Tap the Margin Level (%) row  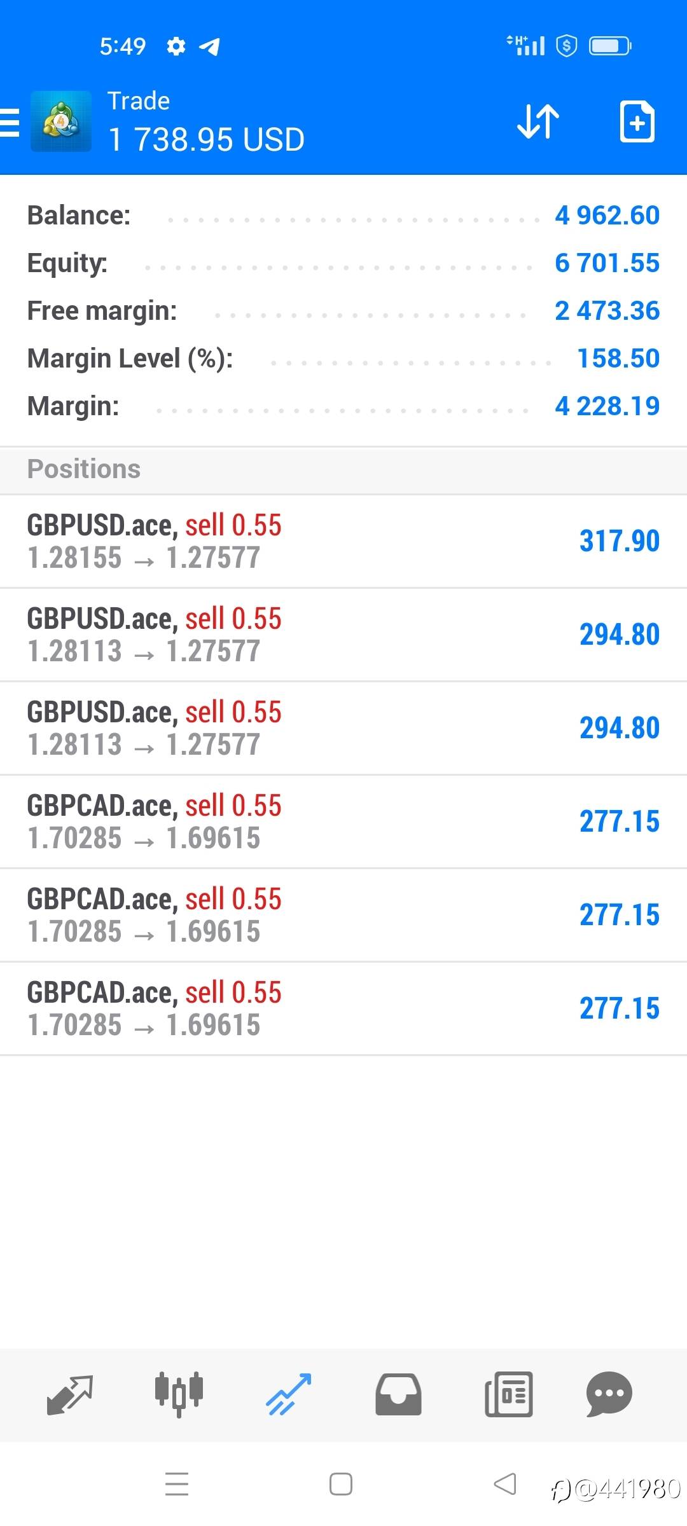point(343,359)
